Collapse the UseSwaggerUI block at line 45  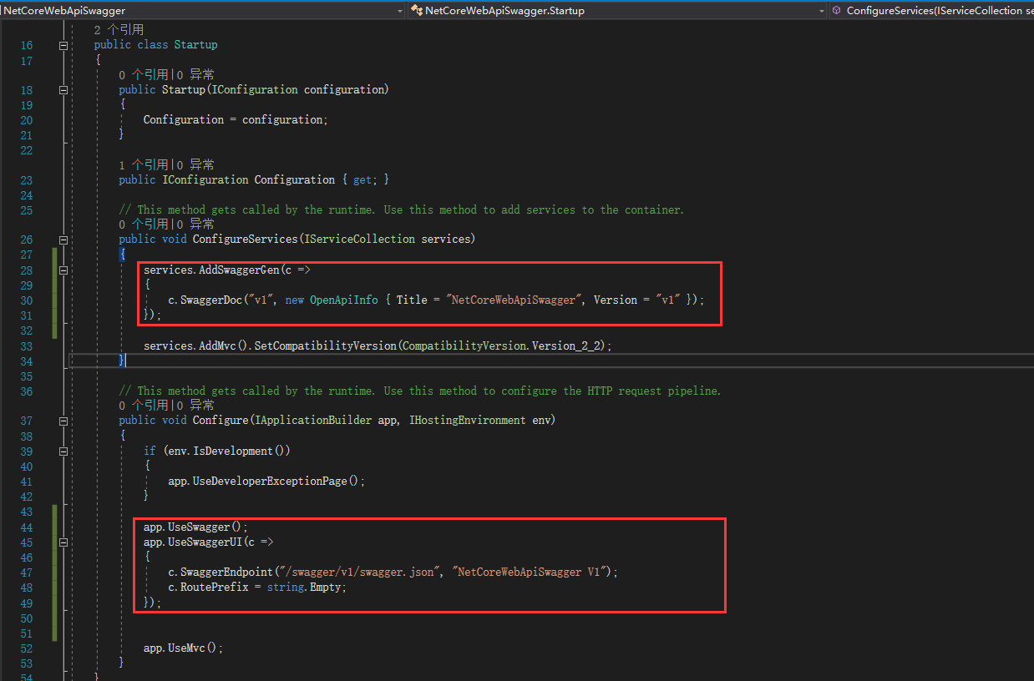pyautogui.click(x=63, y=542)
